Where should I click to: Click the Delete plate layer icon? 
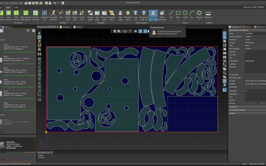(x=162, y=15)
